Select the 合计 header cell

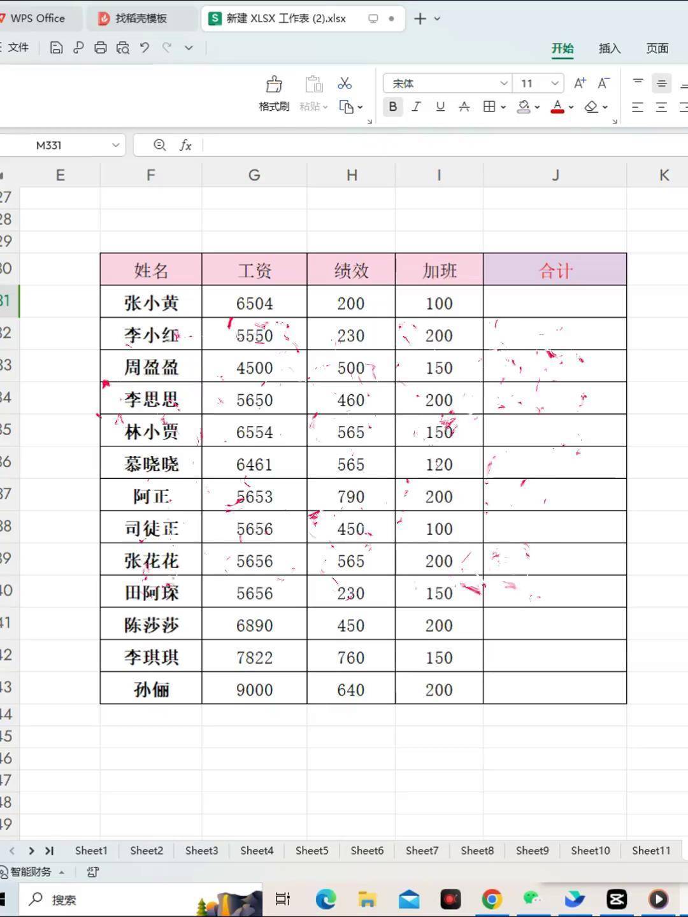click(x=555, y=270)
